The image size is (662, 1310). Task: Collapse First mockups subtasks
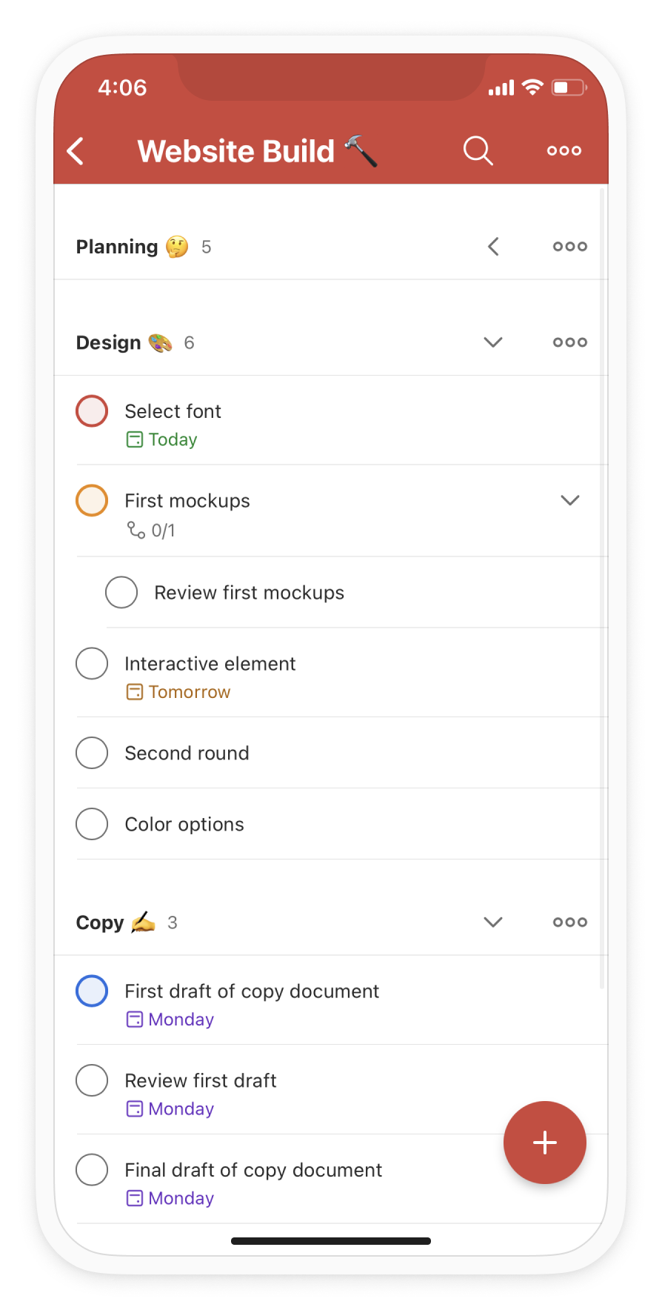(x=569, y=501)
